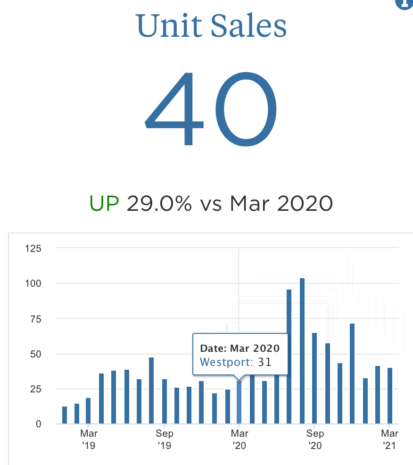Click the Date: Mar 2020 tooltip box
The width and height of the screenshot is (413, 465).
click(x=240, y=355)
